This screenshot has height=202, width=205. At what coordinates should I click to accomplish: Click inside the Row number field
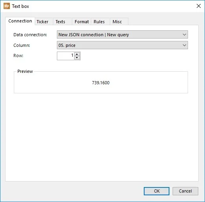tap(66, 56)
